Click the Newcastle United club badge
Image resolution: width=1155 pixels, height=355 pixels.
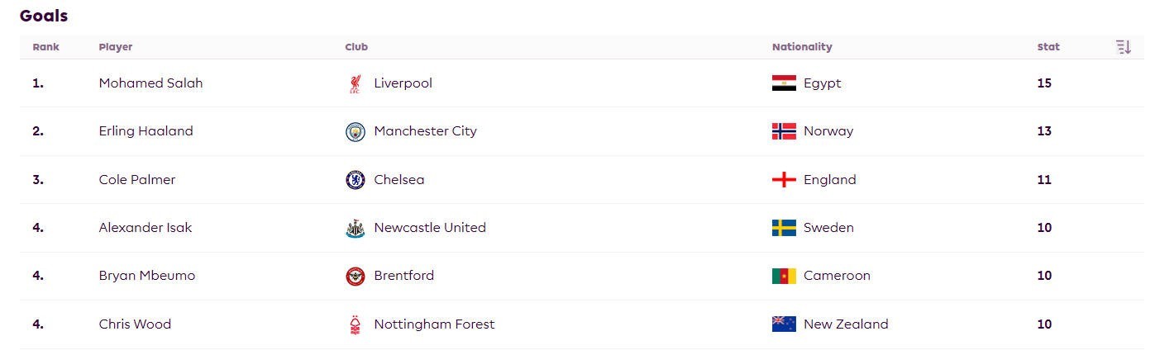355,229
